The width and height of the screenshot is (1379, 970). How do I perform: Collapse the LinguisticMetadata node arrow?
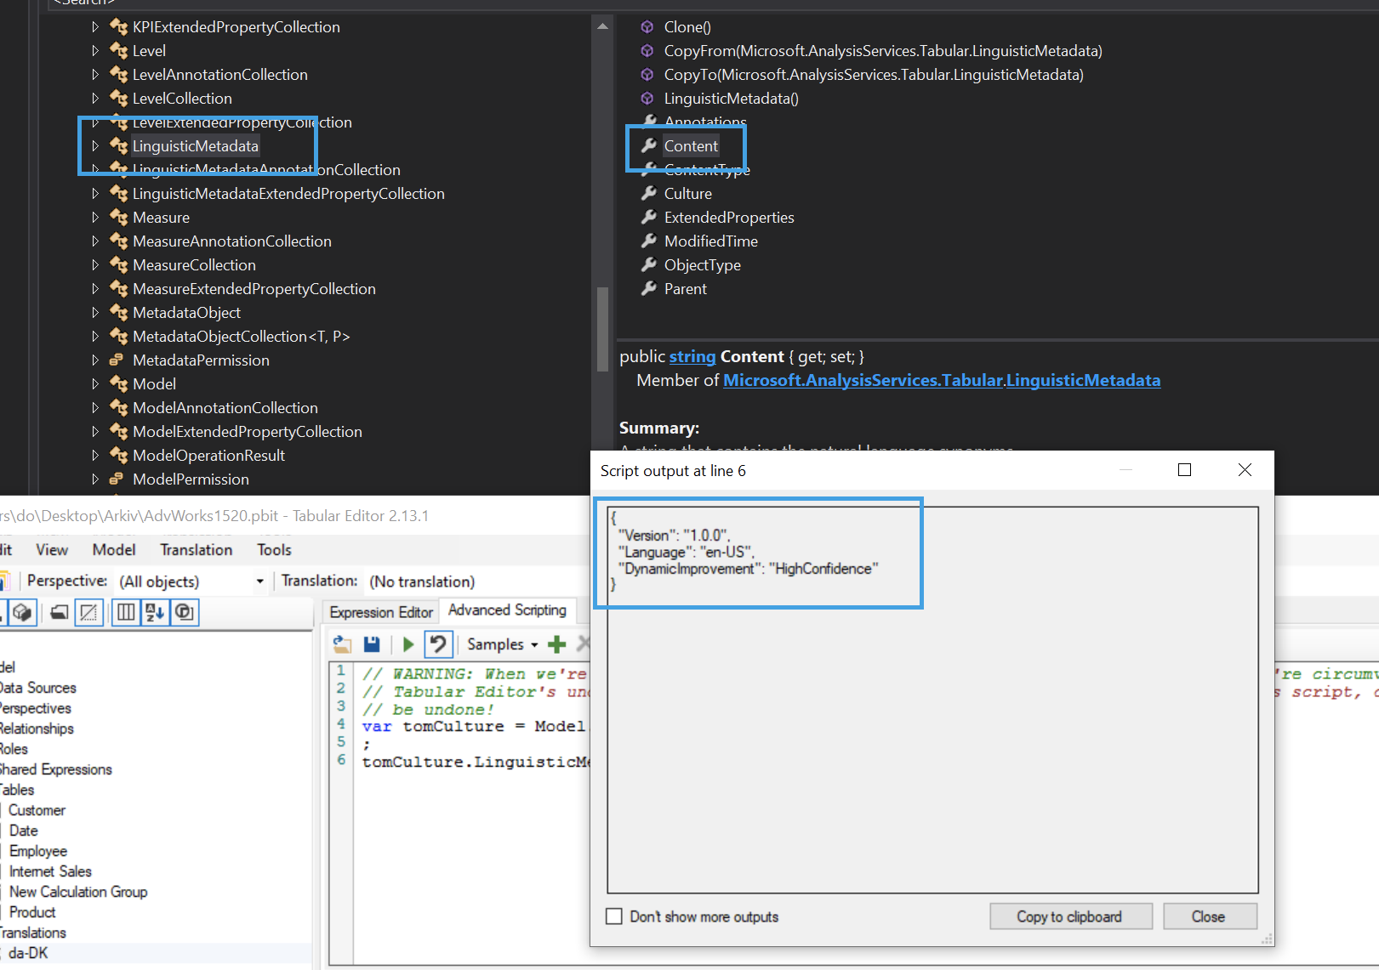pyautogui.click(x=95, y=145)
